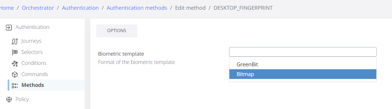Click the Commands cube icon
The height and width of the screenshot is (109, 392).
coord(15,75)
